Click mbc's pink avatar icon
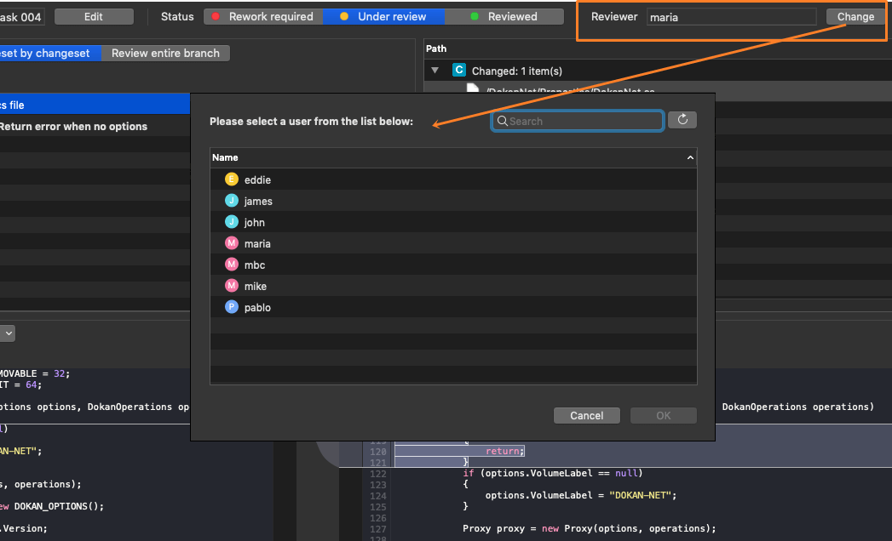Image resolution: width=892 pixels, height=541 pixels. pos(232,265)
